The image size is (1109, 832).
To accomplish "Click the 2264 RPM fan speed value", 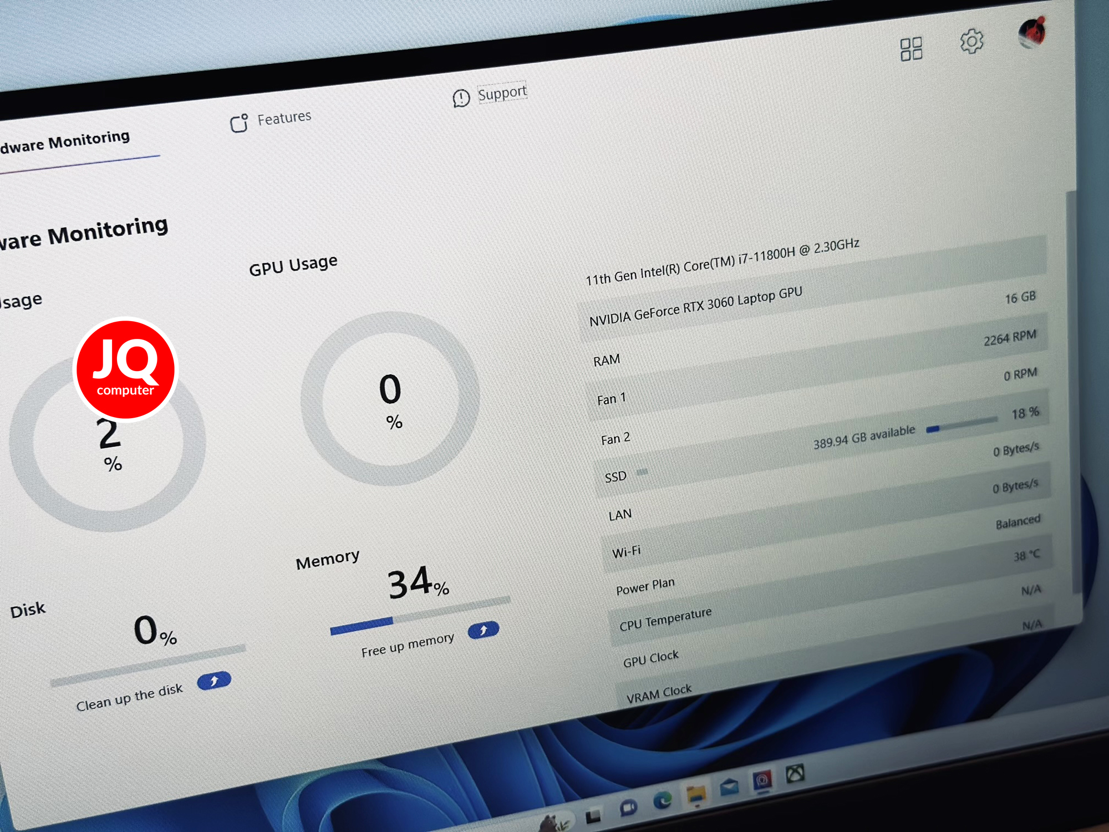I will point(1010,338).
